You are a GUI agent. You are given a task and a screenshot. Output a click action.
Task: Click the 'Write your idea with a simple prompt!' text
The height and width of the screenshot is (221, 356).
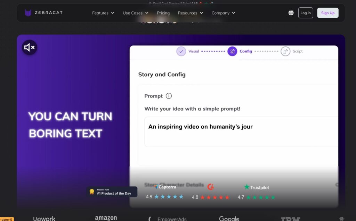click(x=192, y=109)
